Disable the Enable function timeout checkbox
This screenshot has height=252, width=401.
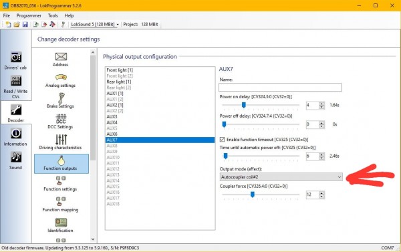222,140
